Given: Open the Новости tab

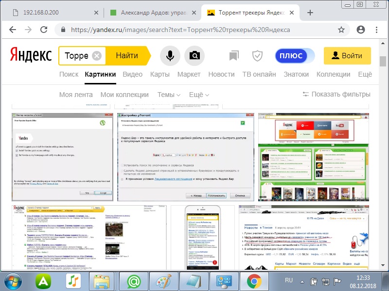Looking at the screenshot, I should coord(221,74).
